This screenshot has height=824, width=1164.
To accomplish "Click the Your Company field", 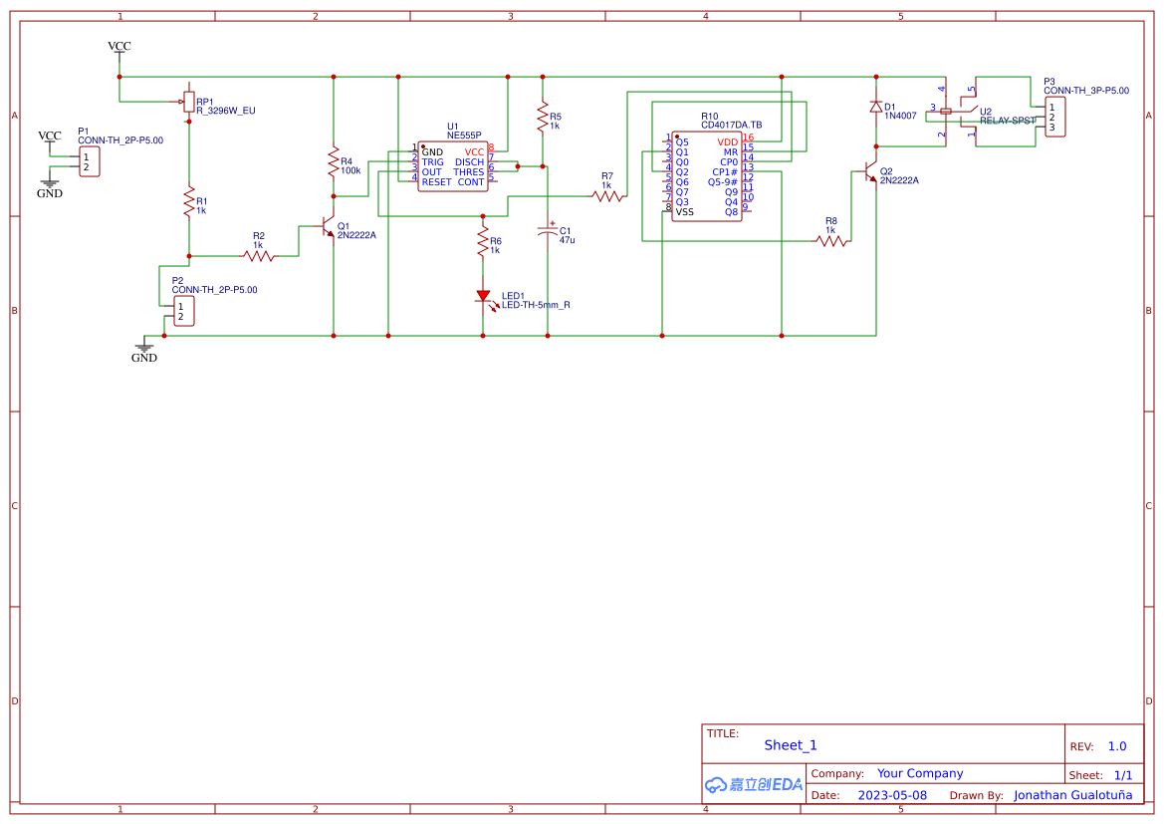I will point(919,772).
